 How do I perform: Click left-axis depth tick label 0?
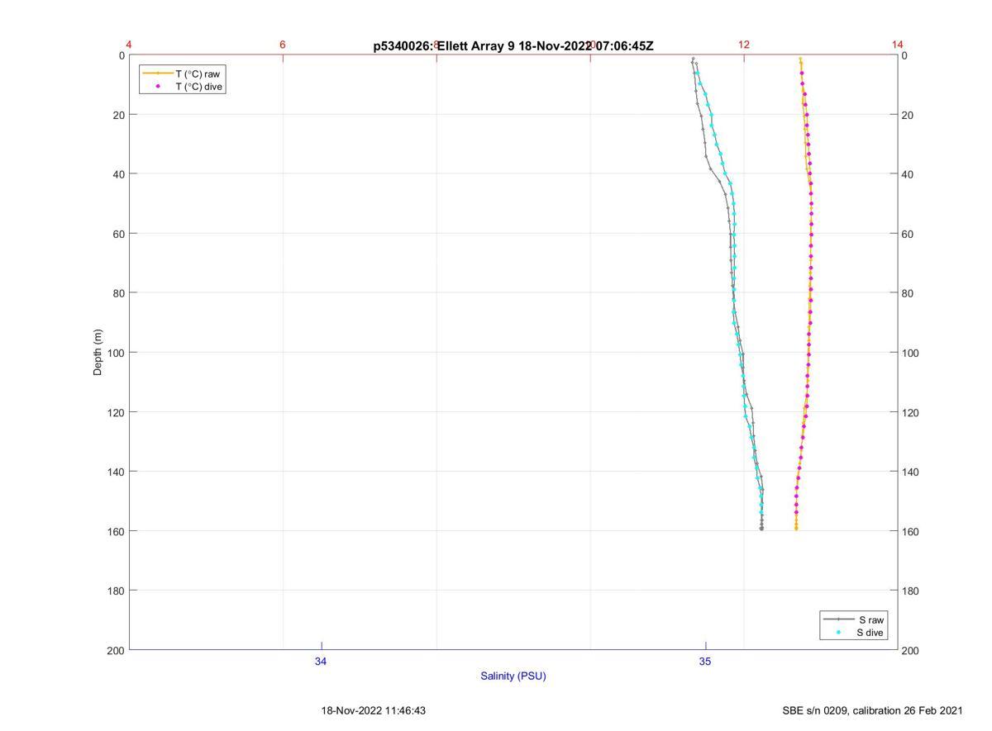click(x=122, y=55)
